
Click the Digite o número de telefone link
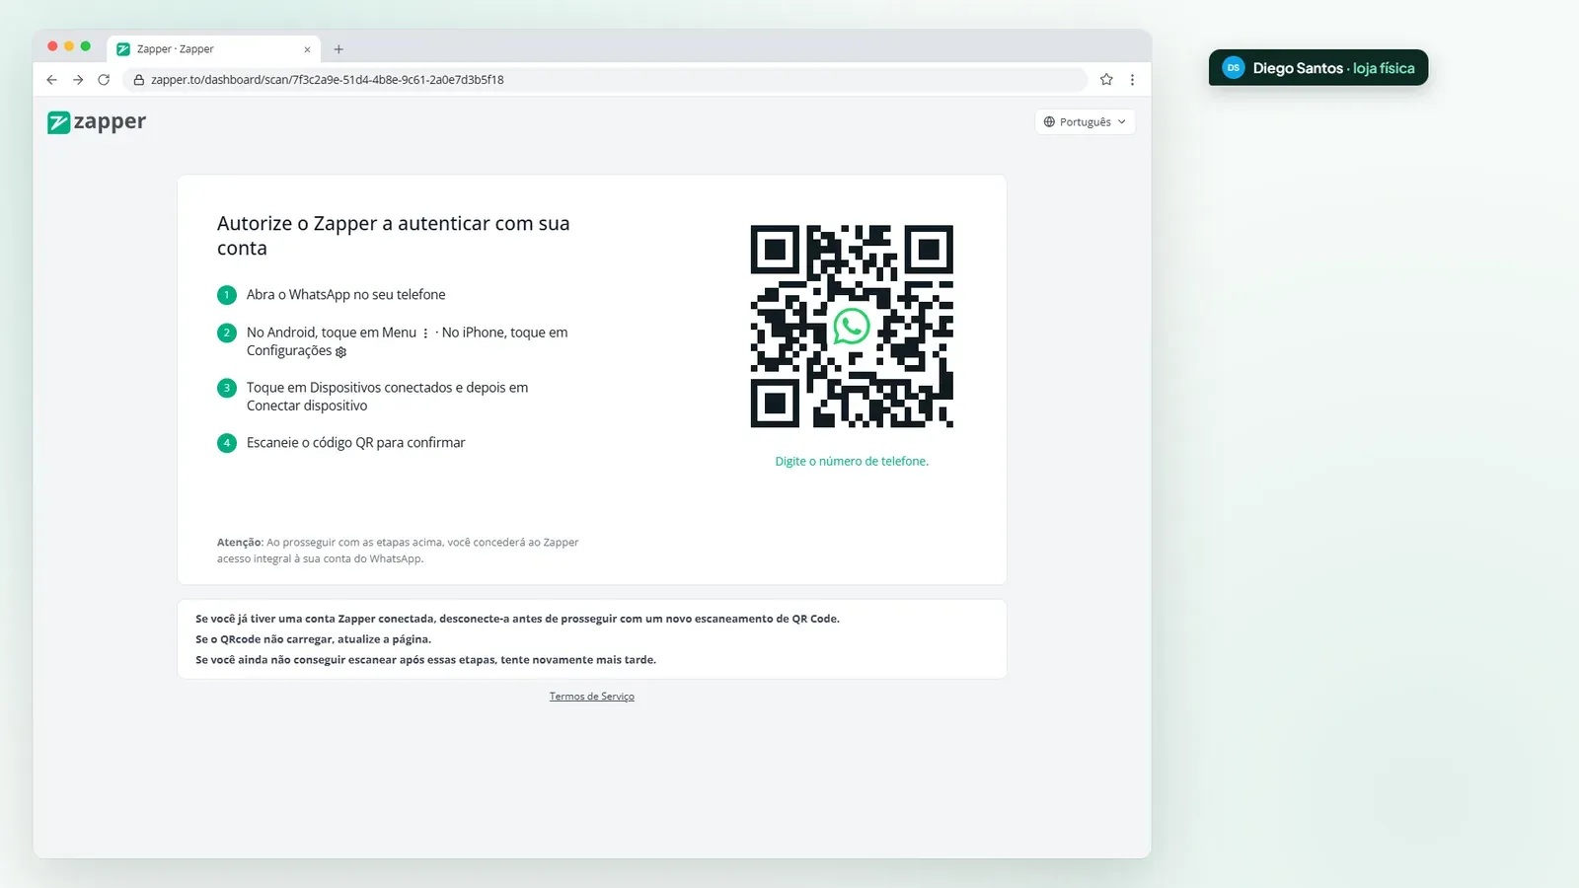point(852,462)
